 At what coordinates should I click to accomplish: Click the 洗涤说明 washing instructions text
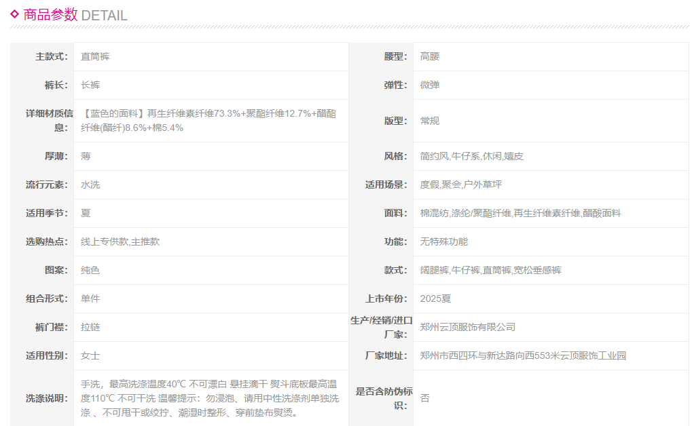point(209,398)
